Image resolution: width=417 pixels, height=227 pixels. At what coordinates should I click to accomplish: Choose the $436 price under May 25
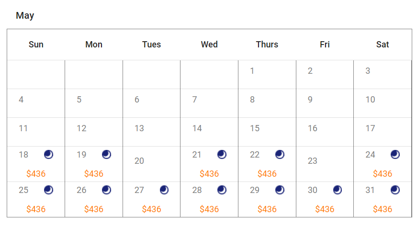[x=36, y=209]
